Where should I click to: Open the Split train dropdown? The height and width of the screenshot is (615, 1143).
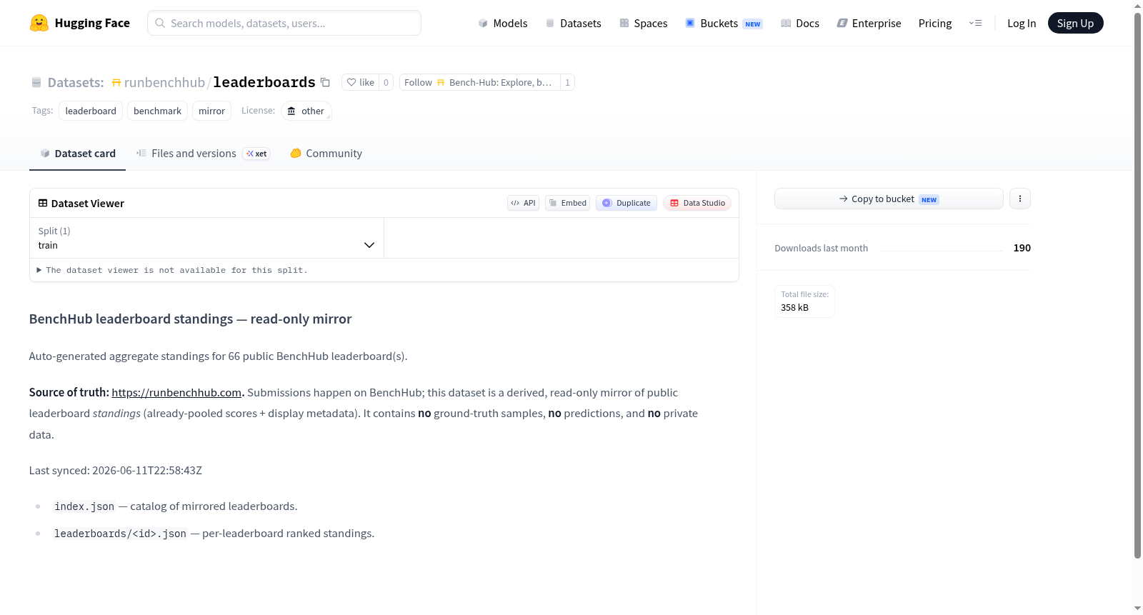pos(206,238)
